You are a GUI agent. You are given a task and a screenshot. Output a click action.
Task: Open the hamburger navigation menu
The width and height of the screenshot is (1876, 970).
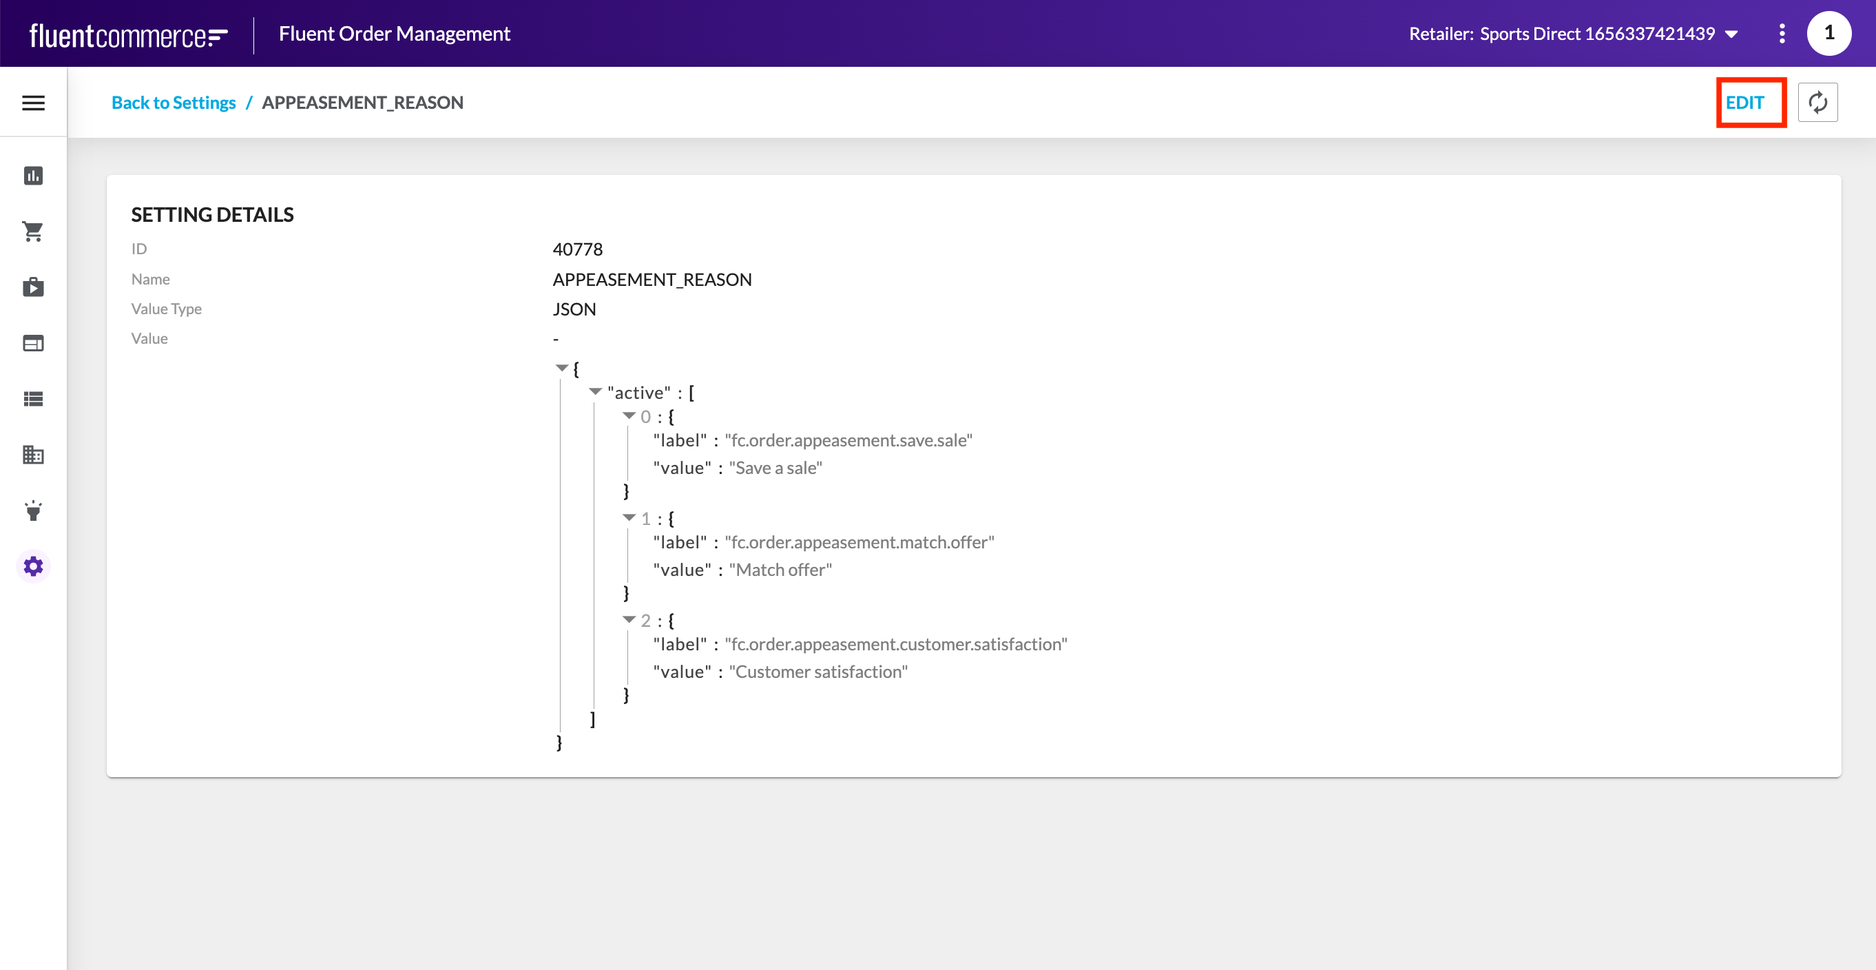(x=34, y=103)
